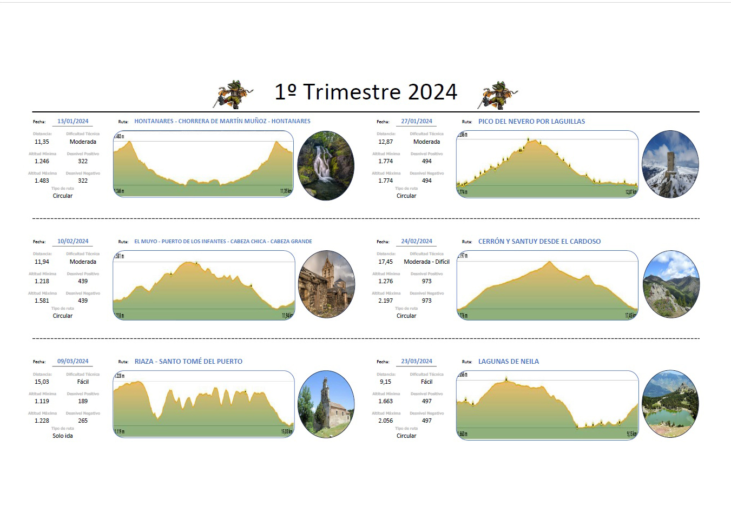Image resolution: width=731 pixels, height=520 pixels.
Task: Click minimum altitude value 1.119
Action: [x=42, y=402]
